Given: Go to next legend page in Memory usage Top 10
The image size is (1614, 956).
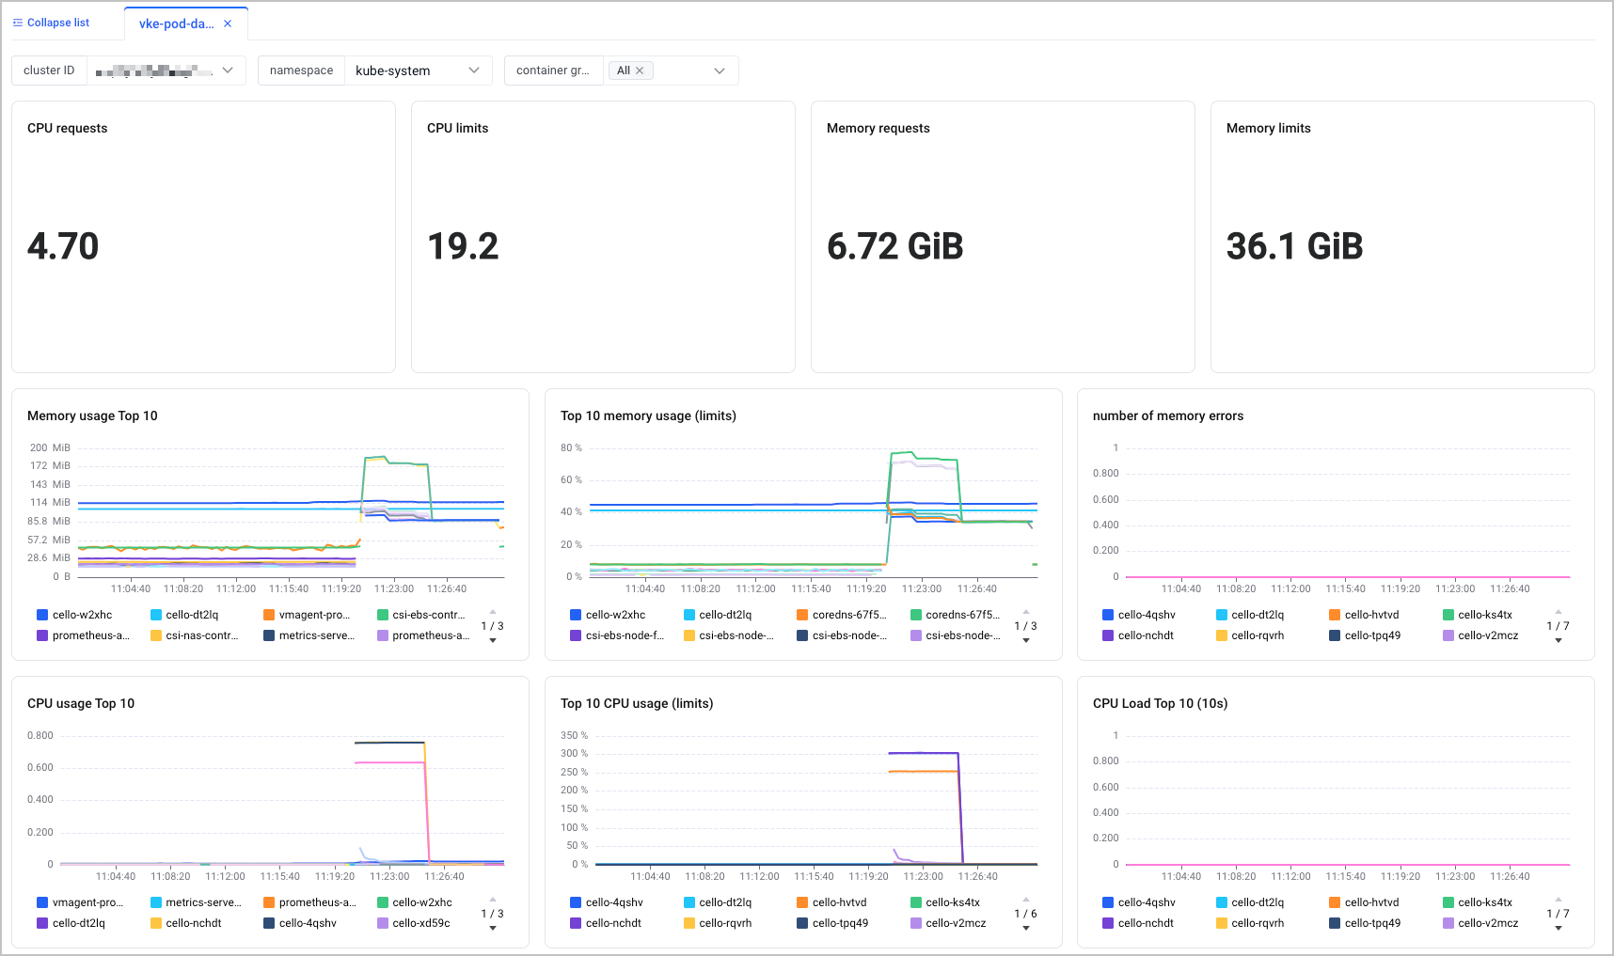Looking at the screenshot, I should click(x=493, y=641).
